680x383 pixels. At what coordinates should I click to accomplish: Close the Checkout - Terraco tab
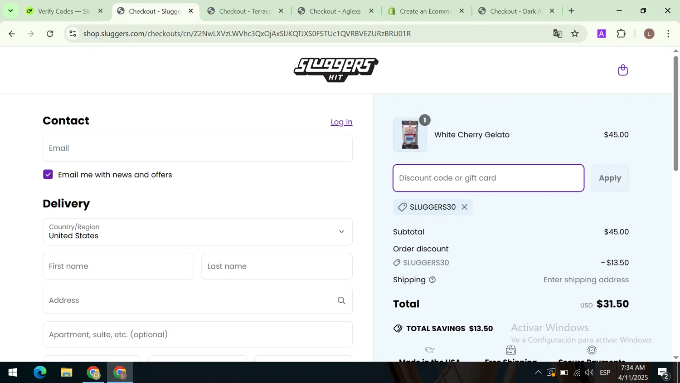(x=281, y=11)
